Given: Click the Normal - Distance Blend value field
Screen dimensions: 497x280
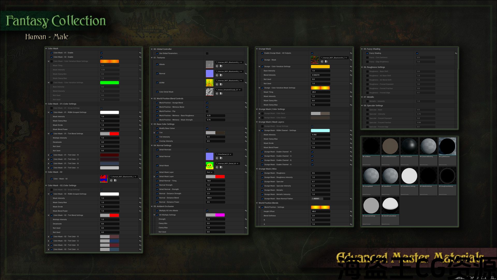Looking at the screenshot, I should click(215, 198).
